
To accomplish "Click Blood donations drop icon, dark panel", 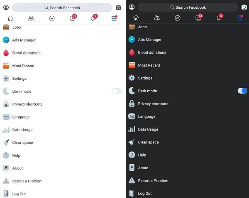I will pyautogui.click(x=132, y=52).
